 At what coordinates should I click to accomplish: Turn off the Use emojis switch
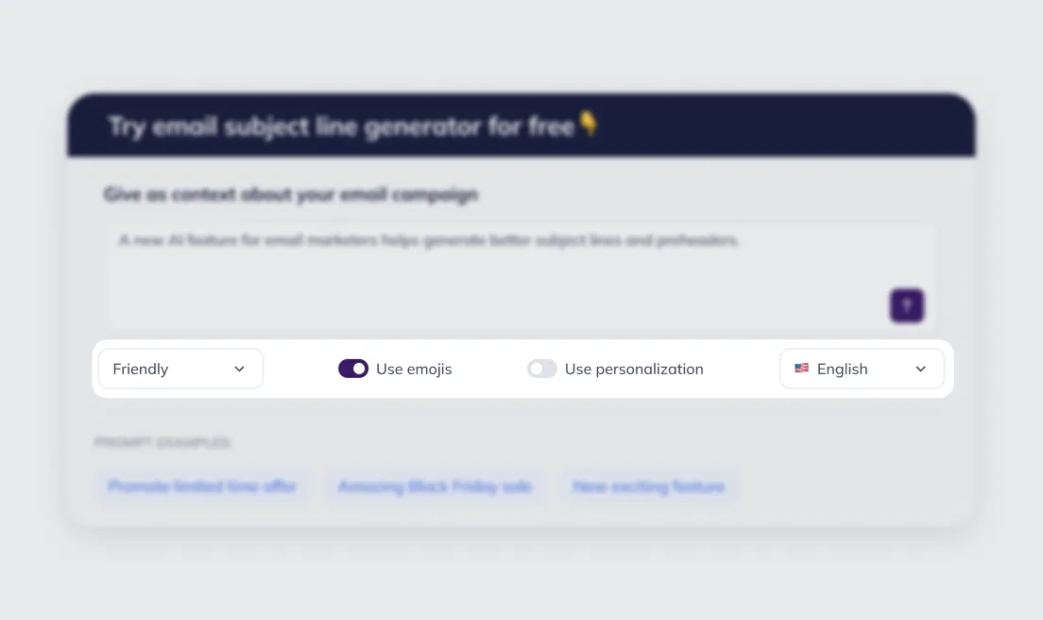353,369
